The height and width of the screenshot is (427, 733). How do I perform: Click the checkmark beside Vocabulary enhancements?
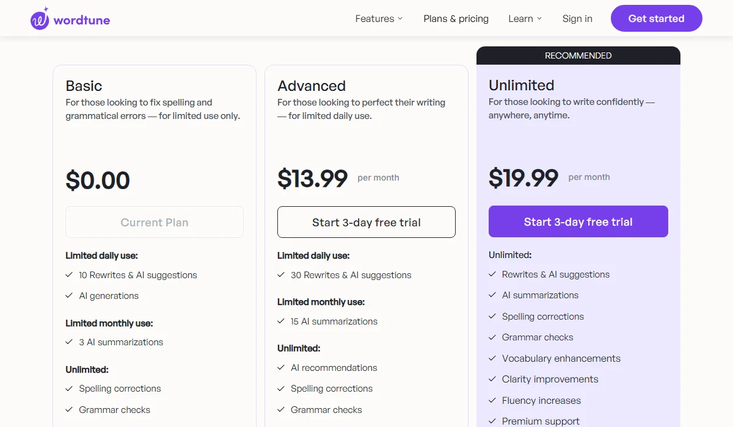coord(492,359)
